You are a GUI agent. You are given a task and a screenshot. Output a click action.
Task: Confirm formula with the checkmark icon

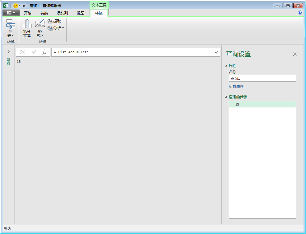pos(34,52)
